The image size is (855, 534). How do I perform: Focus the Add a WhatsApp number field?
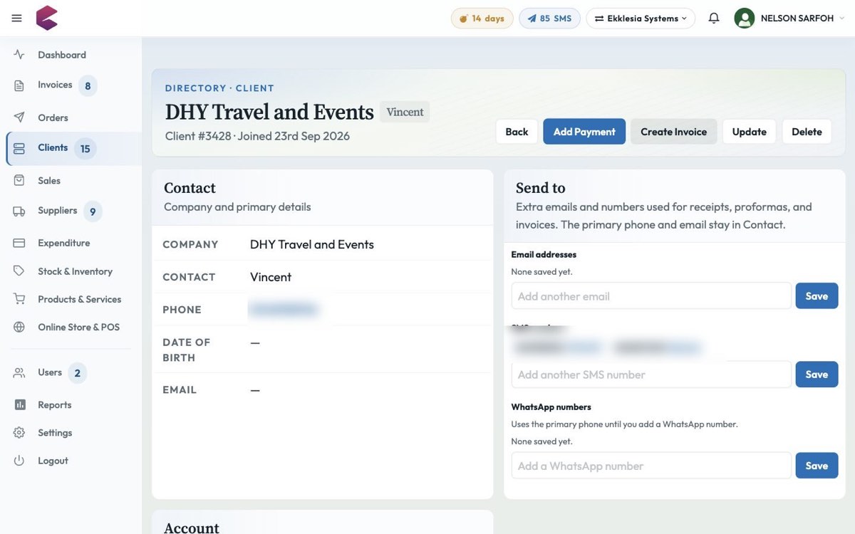pyautogui.click(x=651, y=466)
